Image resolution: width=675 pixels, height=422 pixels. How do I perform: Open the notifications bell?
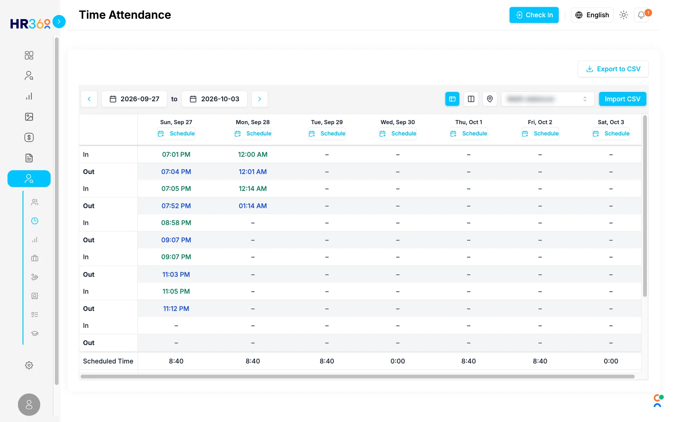tap(641, 15)
